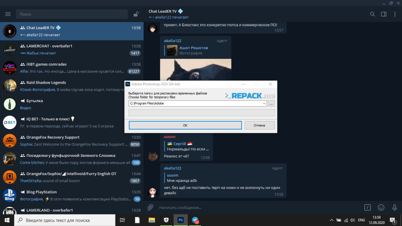Screen dimensions: 402x226
Task: Click the uuuvn sender name
Action: (x=170, y=137)
